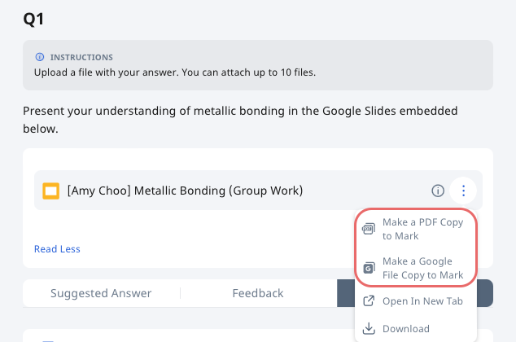Select Make a PDF Copy to Mark
The width and height of the screenshot is (516, 342).
(416, 229)
